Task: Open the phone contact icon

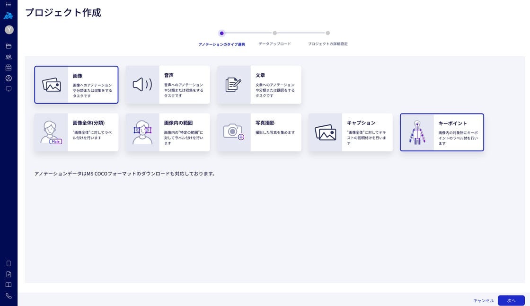Action: pyautogui.click(x=9, y=296)
